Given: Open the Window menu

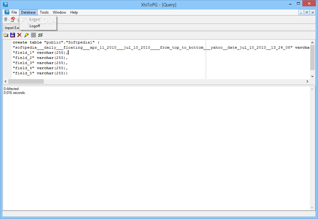Looking at the screenshot, I should coord(59,12).
